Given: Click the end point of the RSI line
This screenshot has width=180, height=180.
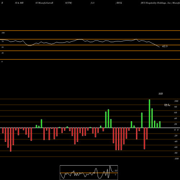Looking at the screenshot, I should pyautogui.click(x=159, y=47).
